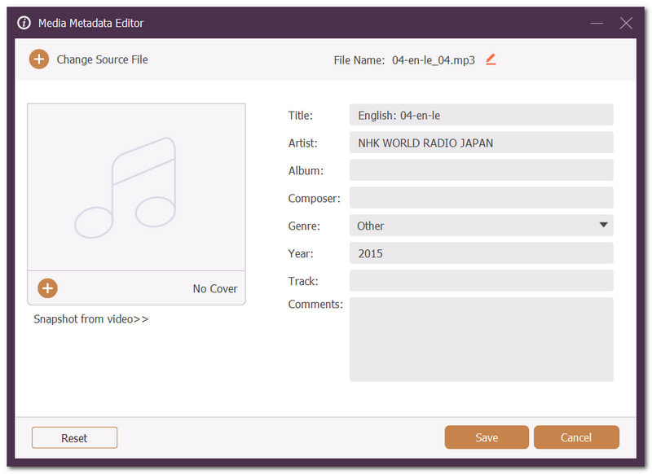Image resolution: width=652 pixels, height=474 pixels.
Task: Click the Title input field
Action: [481, 115]
